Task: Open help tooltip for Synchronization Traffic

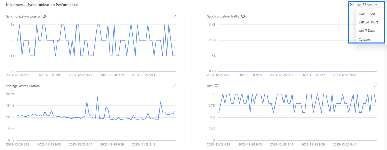Action: coord(243,16)
